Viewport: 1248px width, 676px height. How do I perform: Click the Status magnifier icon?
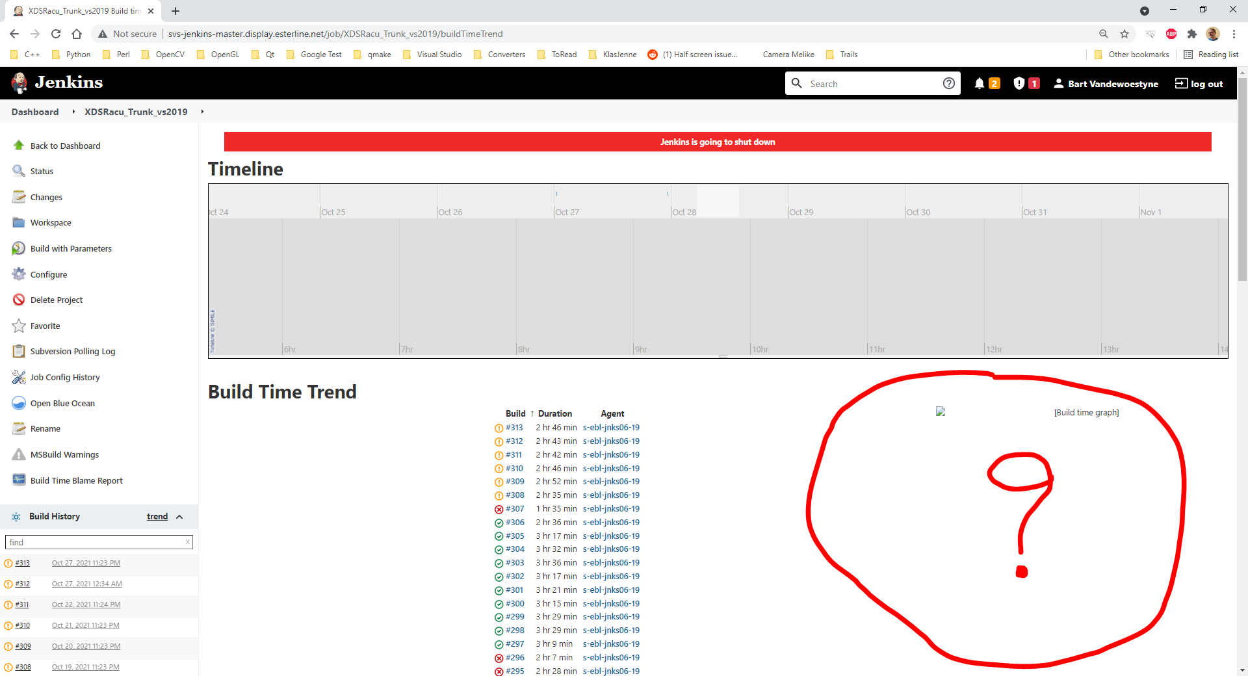point(19,171)
